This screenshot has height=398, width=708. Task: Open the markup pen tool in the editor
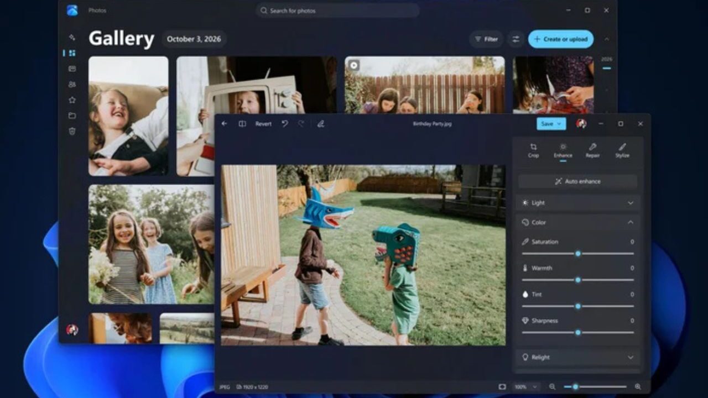(321, 124)
